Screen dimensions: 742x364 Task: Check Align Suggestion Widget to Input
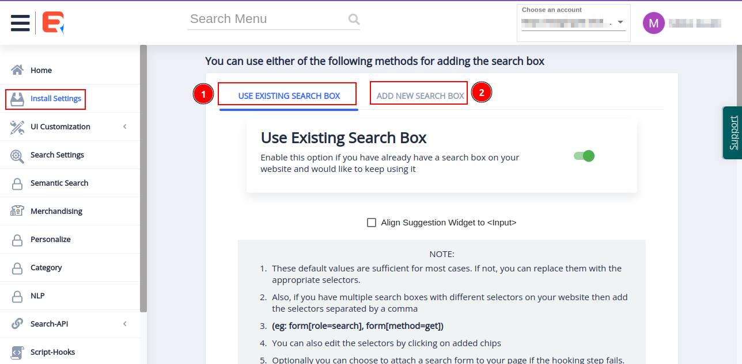tap(372, 223)
